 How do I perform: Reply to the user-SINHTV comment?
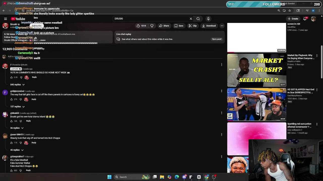34,143
